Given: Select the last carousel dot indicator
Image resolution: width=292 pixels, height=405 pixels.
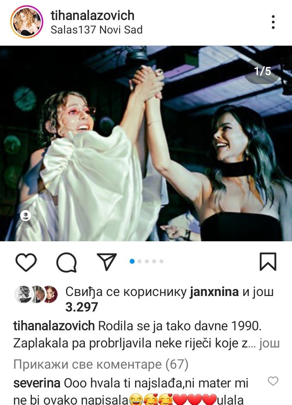Looking at the screenshot, I should tap(161, 261).
